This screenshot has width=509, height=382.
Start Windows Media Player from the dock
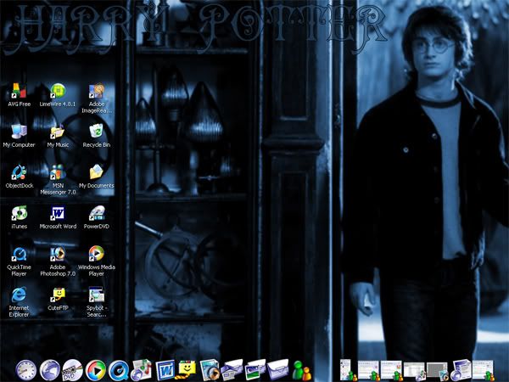click(95, 370)
